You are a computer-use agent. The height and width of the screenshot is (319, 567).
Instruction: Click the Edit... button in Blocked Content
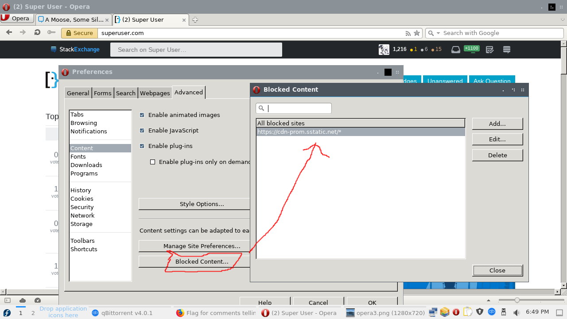pos(497,139)
